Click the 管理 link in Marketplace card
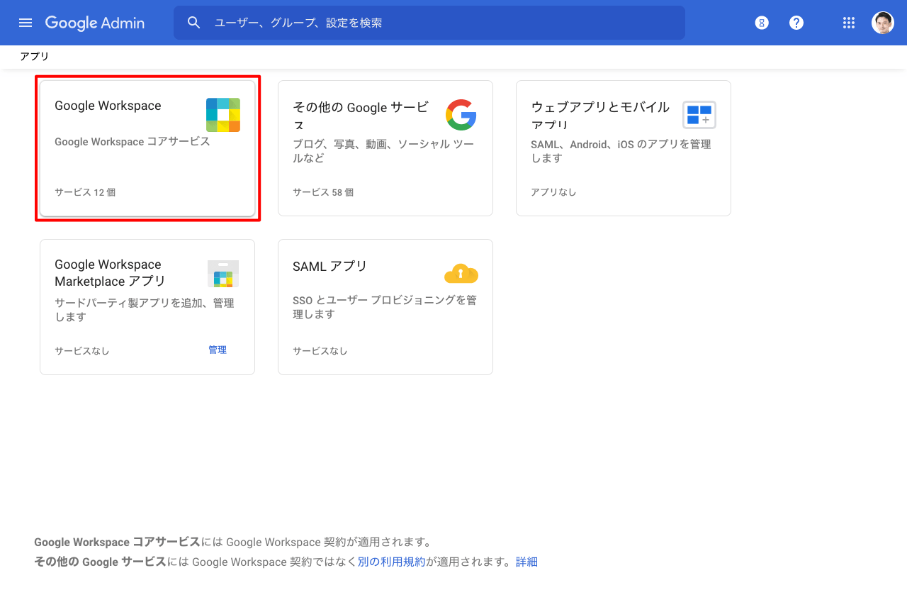This screenshot has width=907, height=590. [x=218, y=350]
